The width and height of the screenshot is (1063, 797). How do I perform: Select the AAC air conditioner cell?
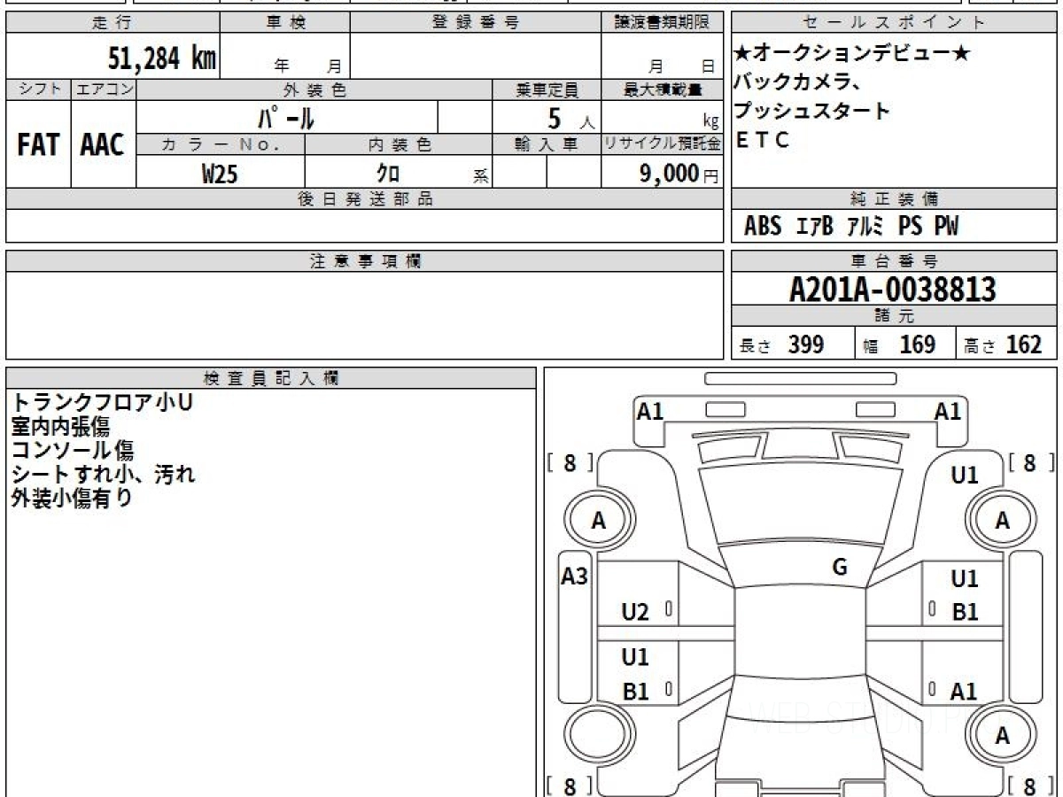103,144
